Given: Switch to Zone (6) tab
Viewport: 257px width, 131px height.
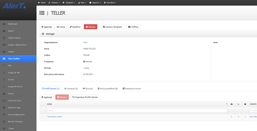Looking at the screenshot, I should (88, 89).
